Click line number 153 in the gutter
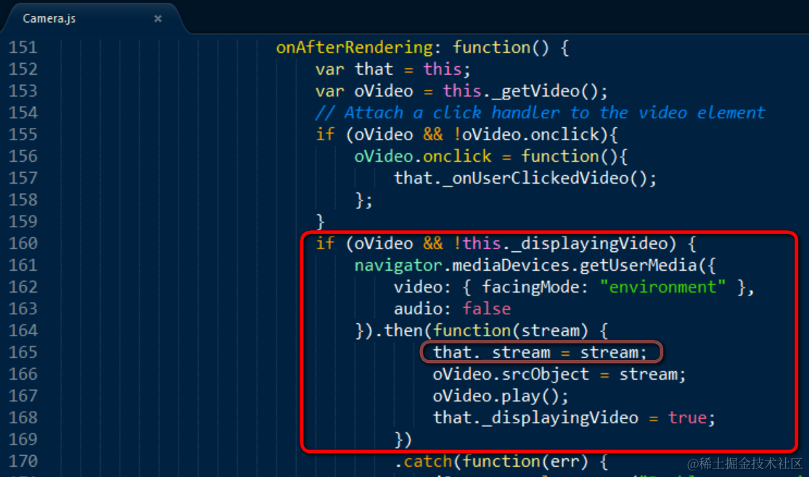 pos(23,91)
